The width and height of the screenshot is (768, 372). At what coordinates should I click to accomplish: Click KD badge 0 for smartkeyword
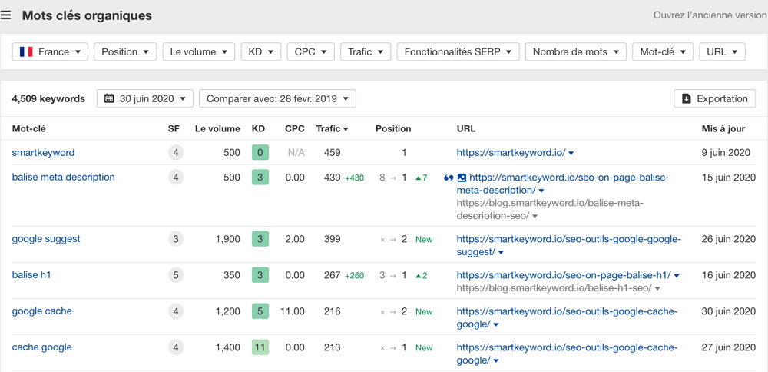click(x=260, y=153)
